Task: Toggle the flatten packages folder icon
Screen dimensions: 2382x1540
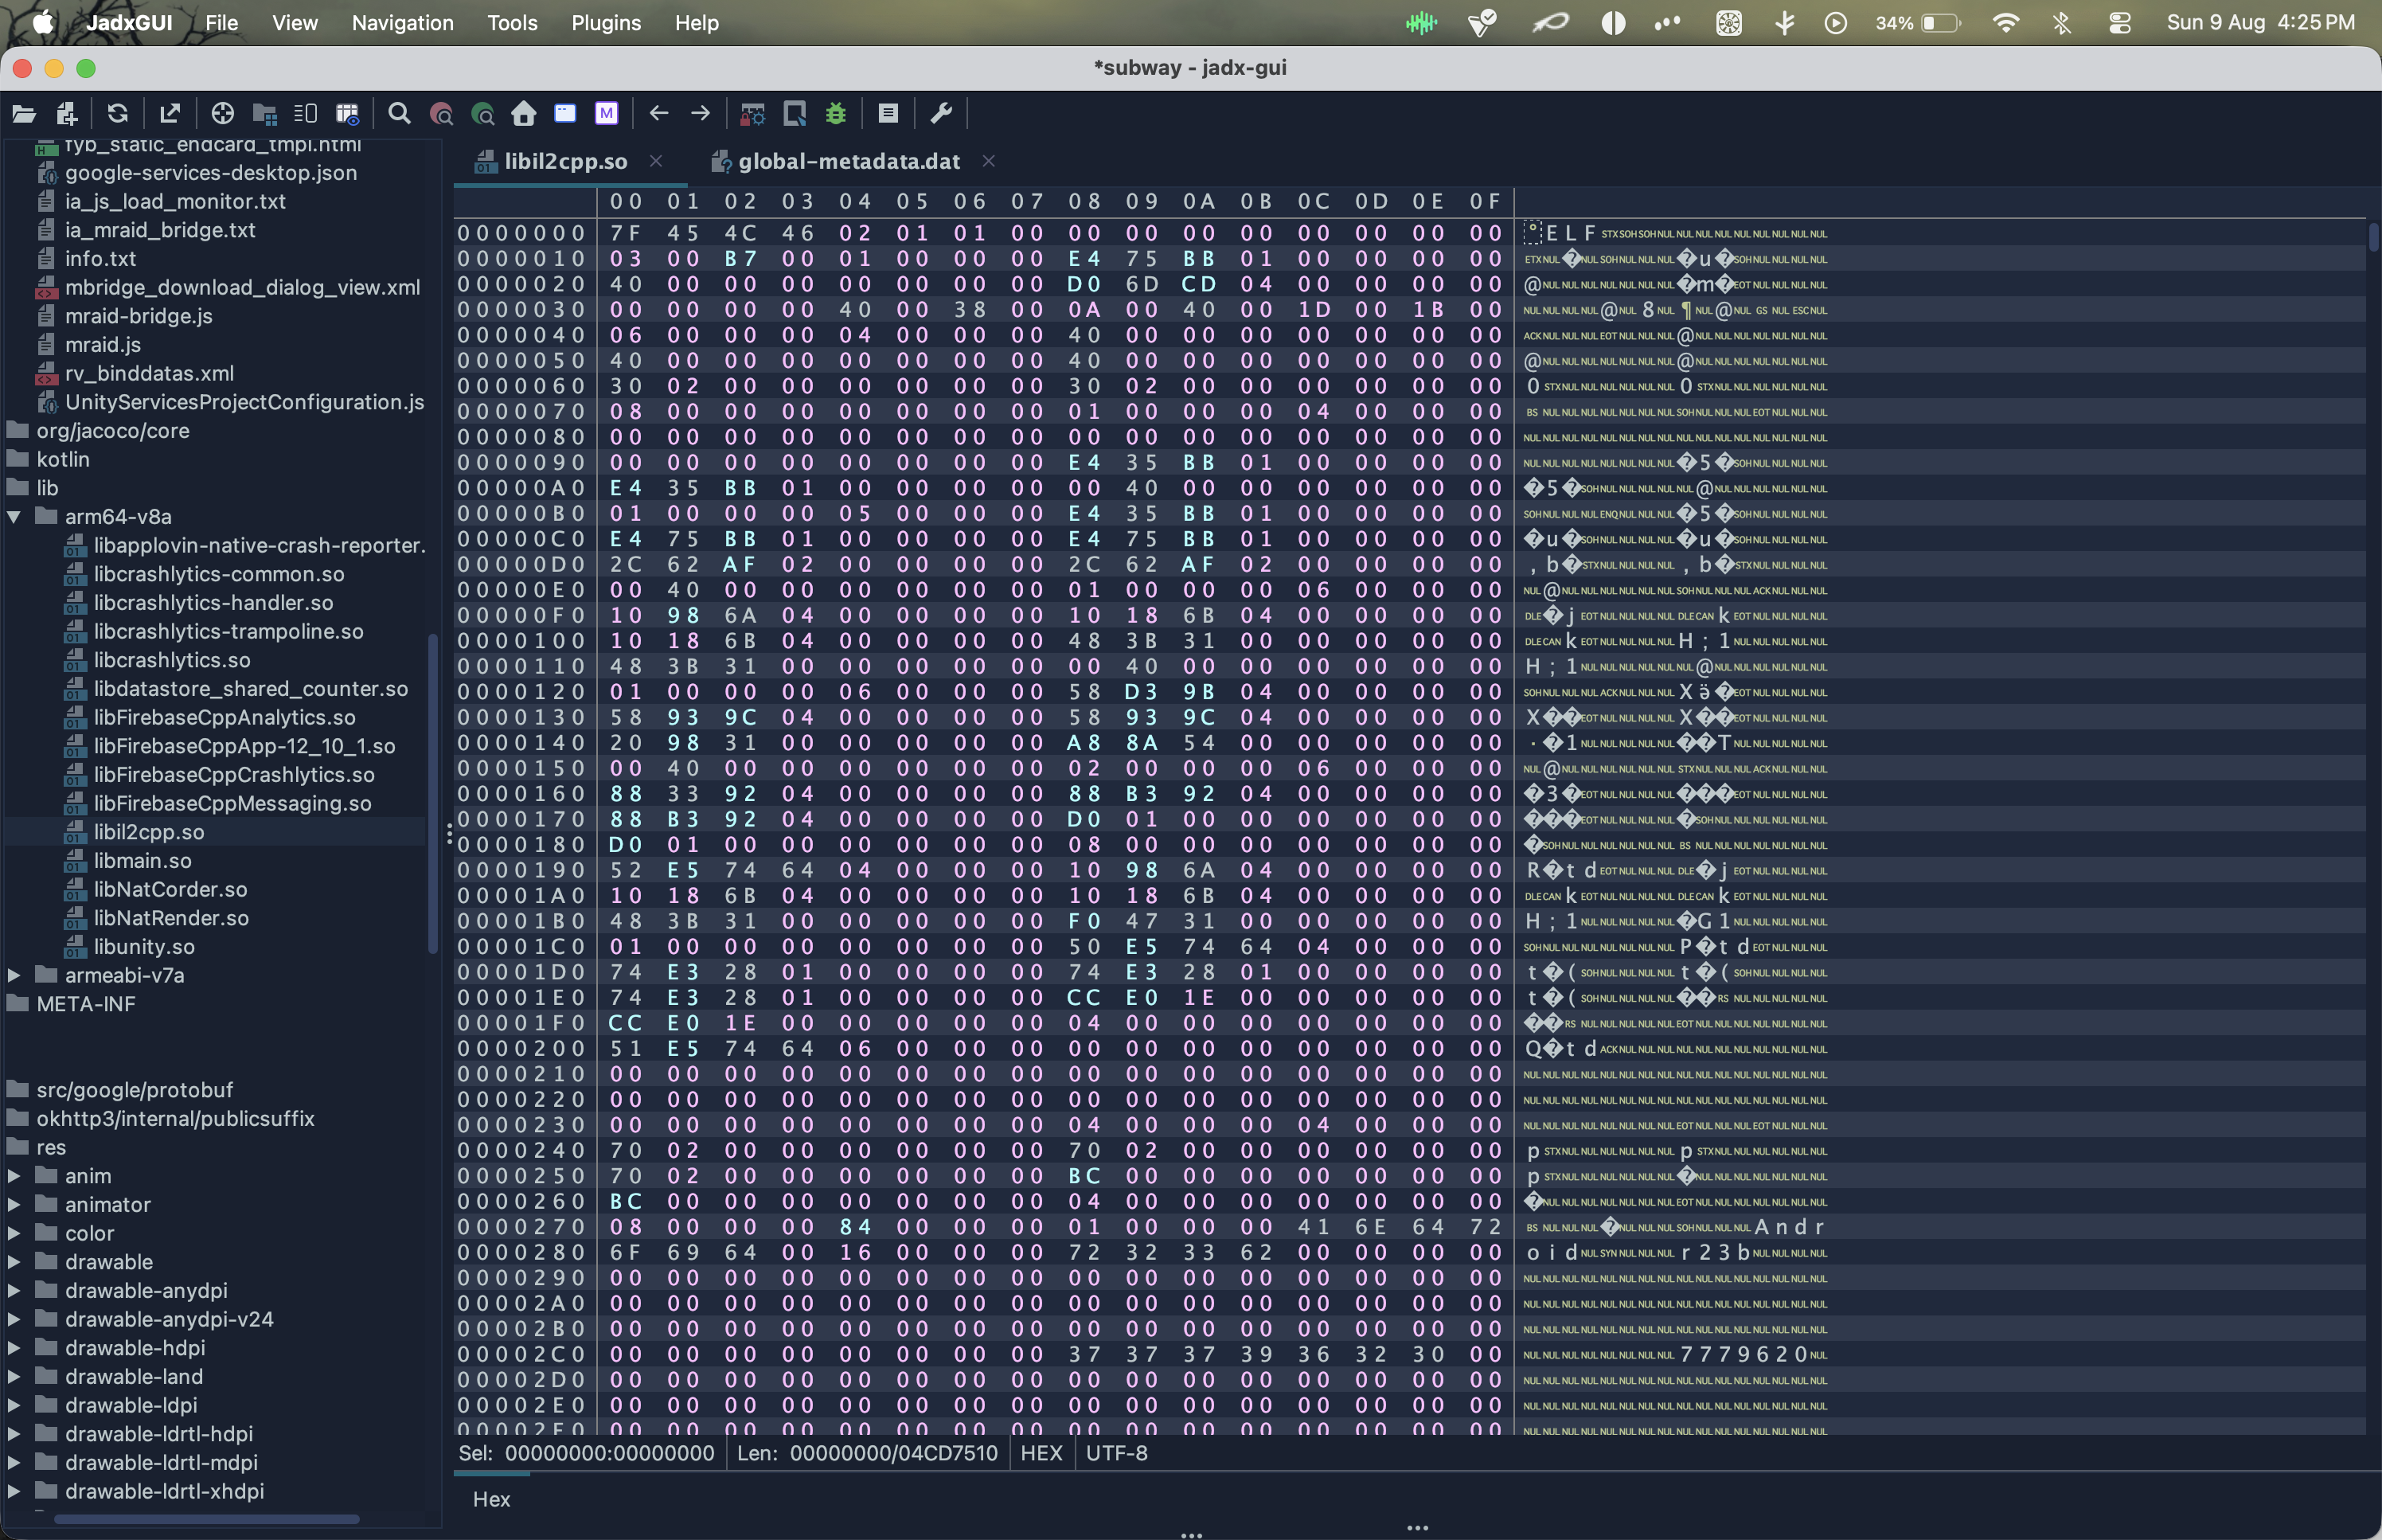Action: [x=265, y=113]
